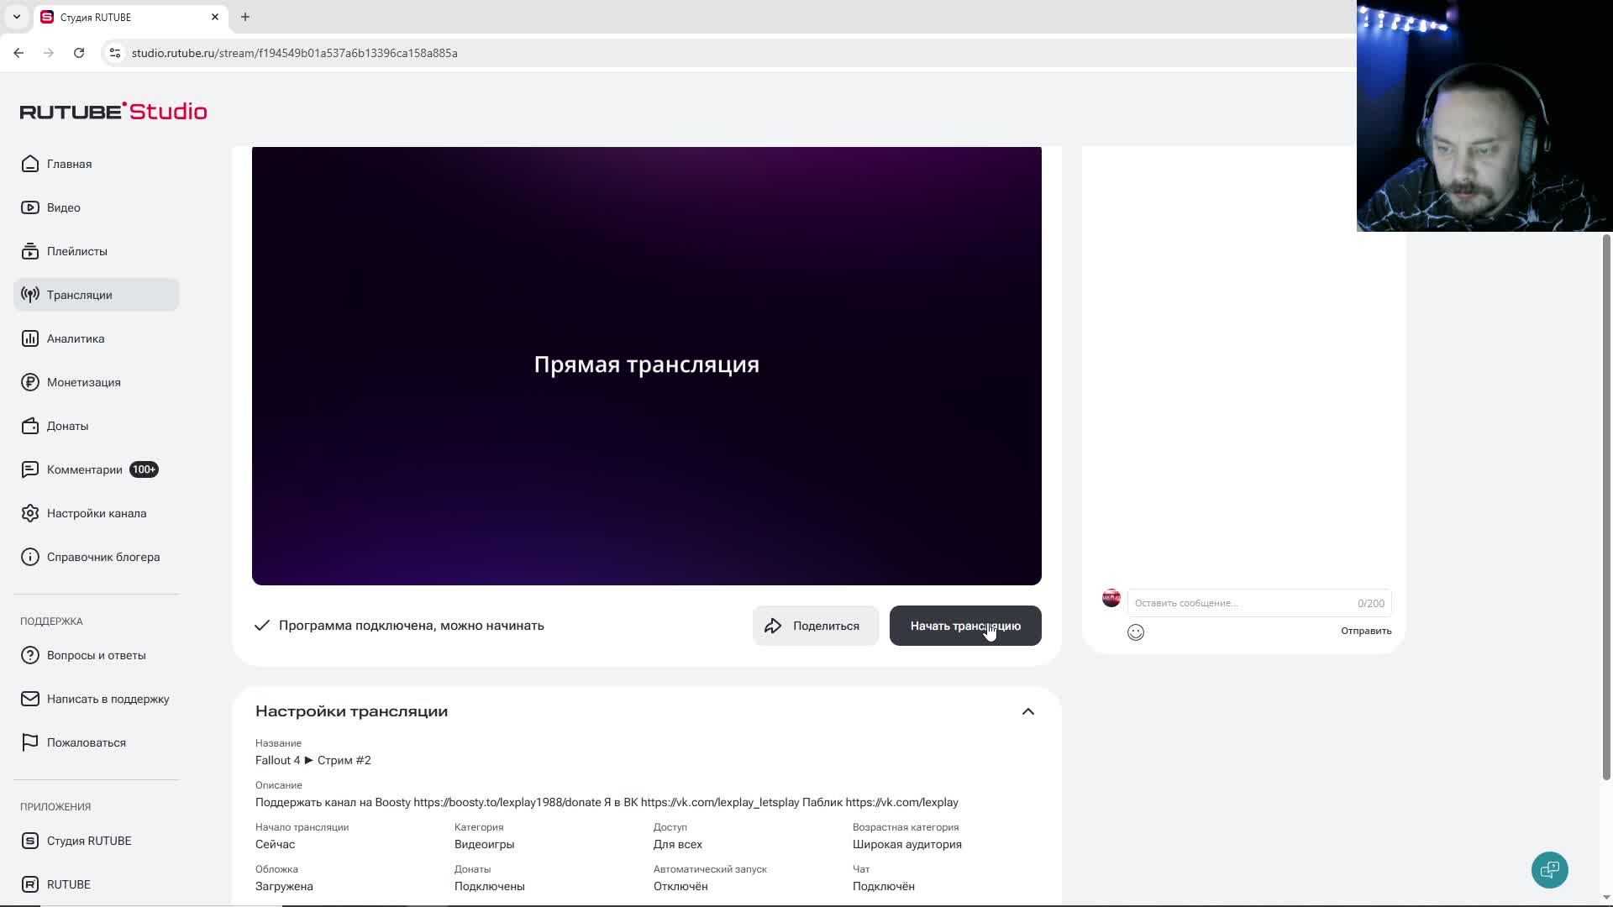Image resolution: width=1613 pixels, height=907 pixels.
Task: Open Комментарии with 100+ badge
Action: point(85,469)
